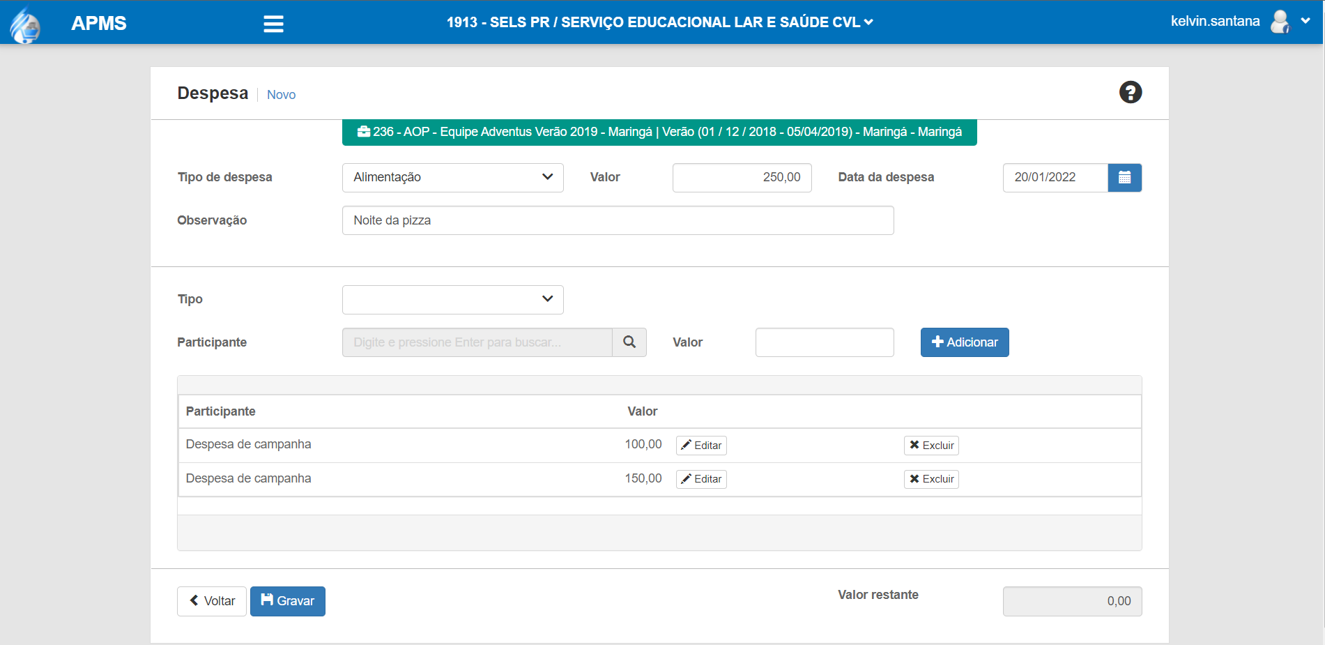Edit the 150,00 Despesa de campanha row
The image size is (1325, 645).
pyautogui.click(x=700, y=479)
